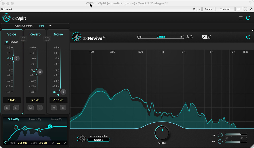This screenshot has height=148, width=254.
Task: Toggle the plugin bypass checkbox
Action: pyautogui.click(x=251, y=9)
